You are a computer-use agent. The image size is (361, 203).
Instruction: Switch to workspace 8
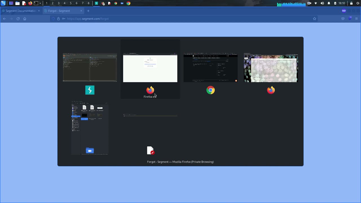pyautogui.click(x=89, y=3)
